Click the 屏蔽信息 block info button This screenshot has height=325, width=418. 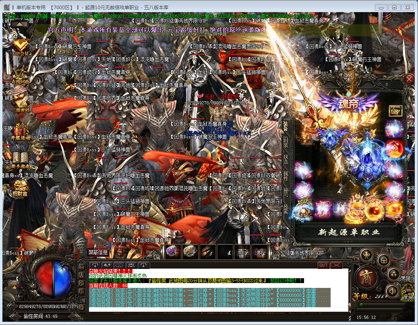[x=98, y=252]
